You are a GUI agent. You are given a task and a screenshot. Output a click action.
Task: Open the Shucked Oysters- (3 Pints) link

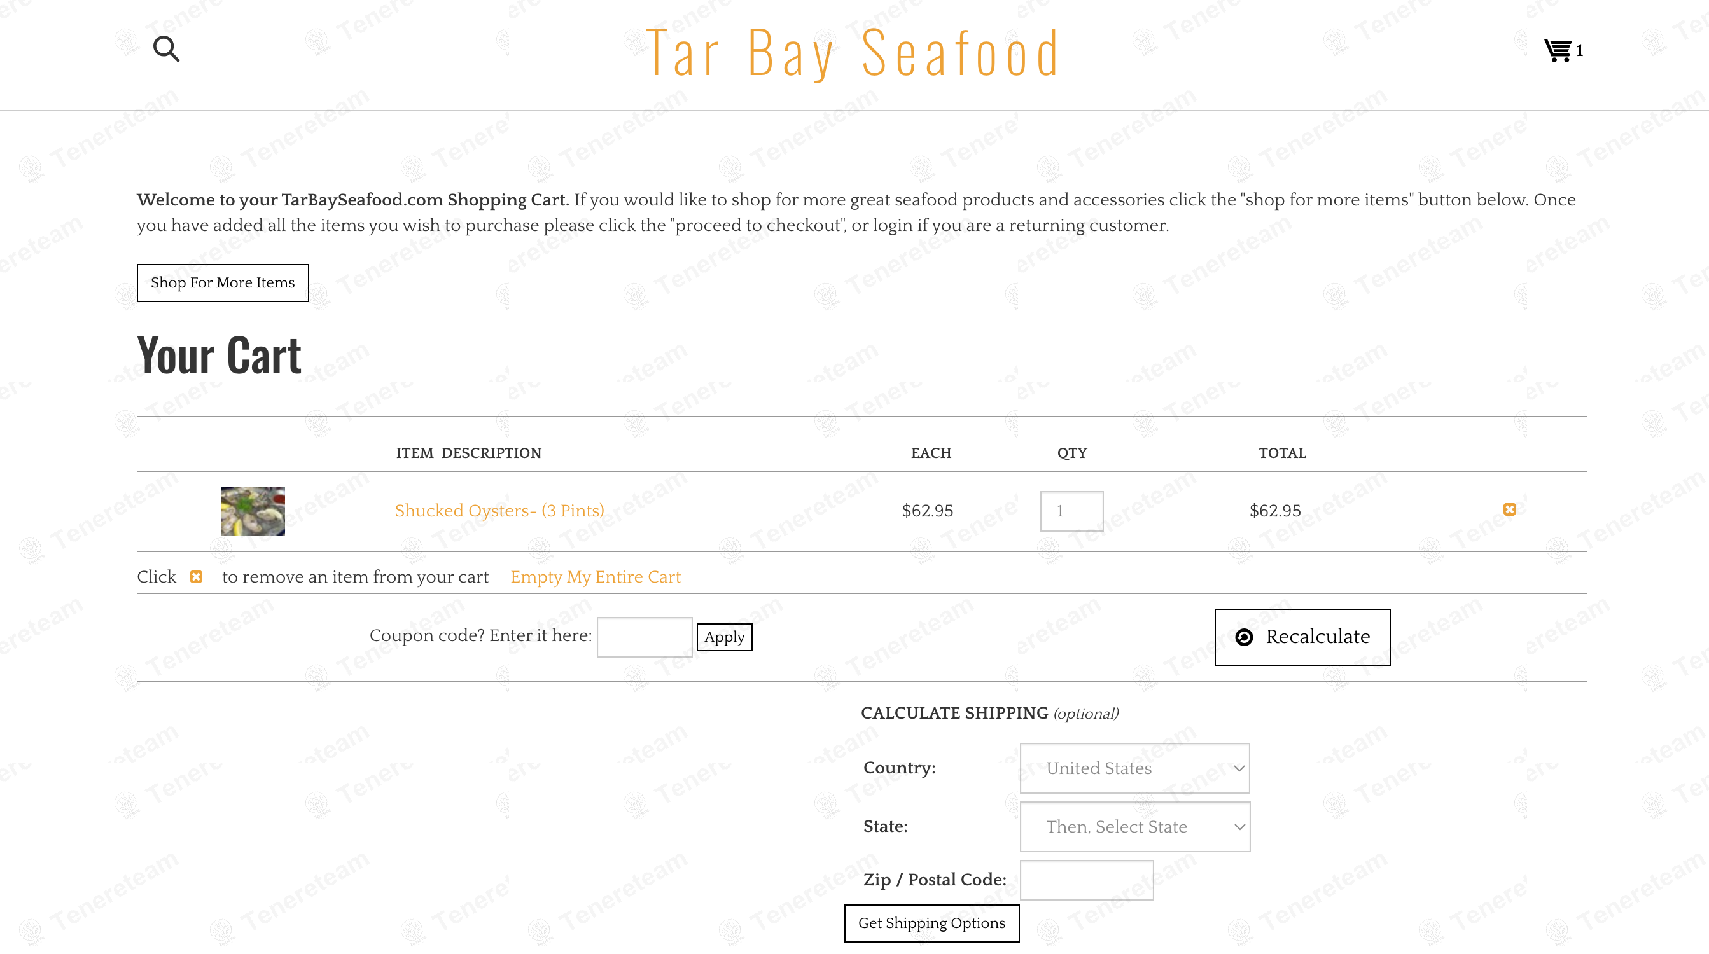pyautogui.click(x=499, y=511)
